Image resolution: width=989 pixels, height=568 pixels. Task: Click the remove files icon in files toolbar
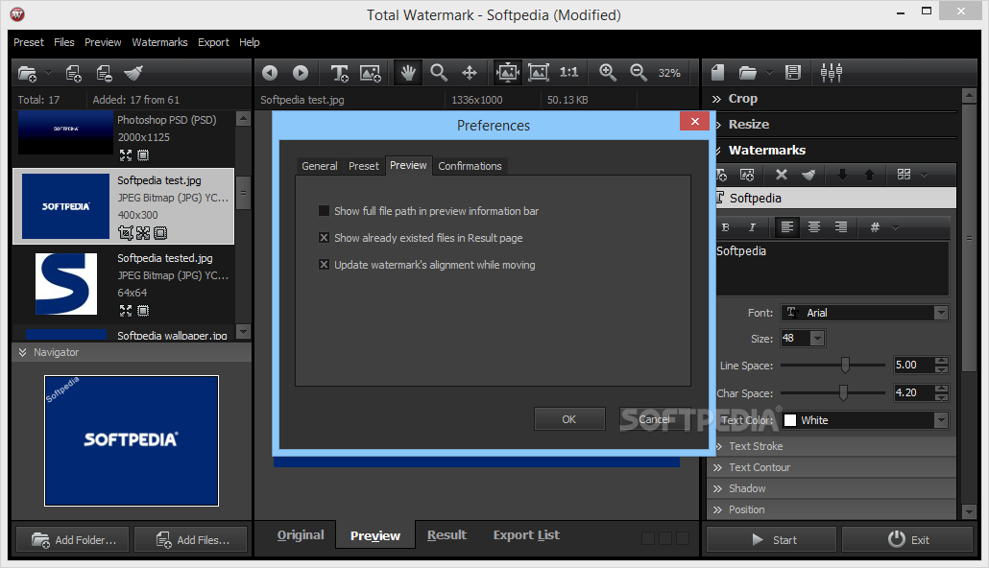[104, 73]
